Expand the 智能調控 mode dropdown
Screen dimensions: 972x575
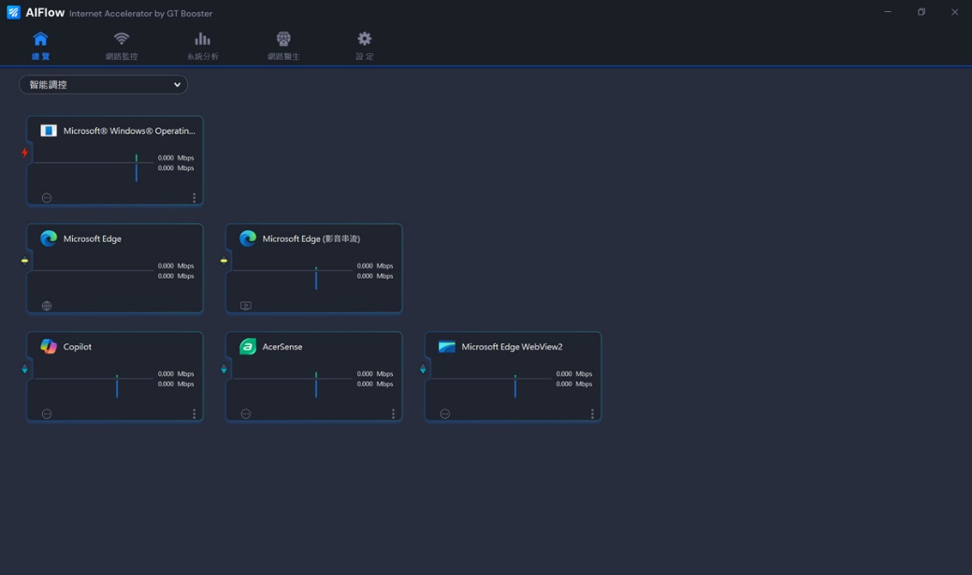click(x=103, y=84)
